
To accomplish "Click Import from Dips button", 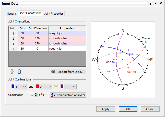I will coord(68,72).
